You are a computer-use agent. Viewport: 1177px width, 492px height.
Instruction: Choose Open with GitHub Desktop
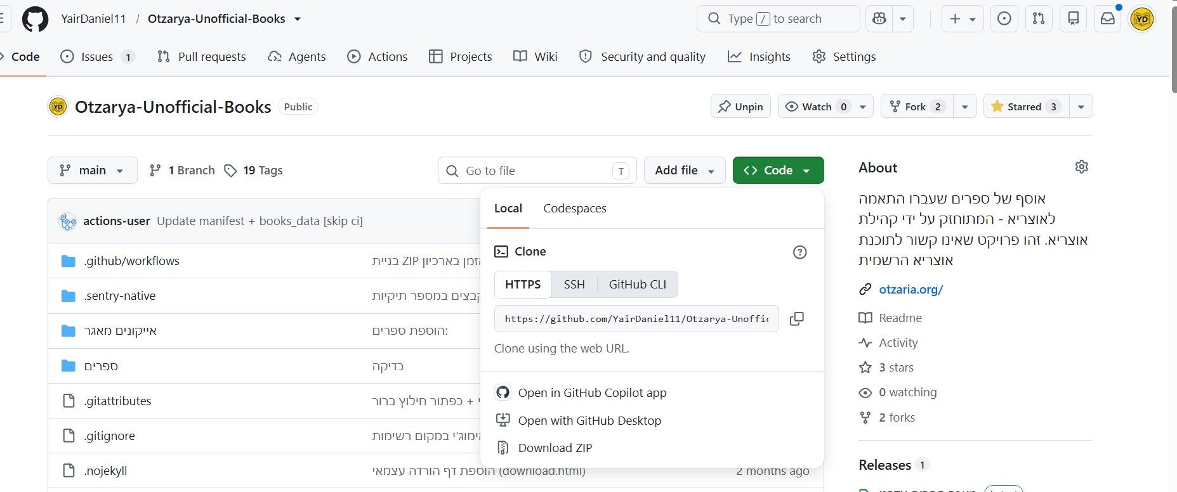[579, 421]
